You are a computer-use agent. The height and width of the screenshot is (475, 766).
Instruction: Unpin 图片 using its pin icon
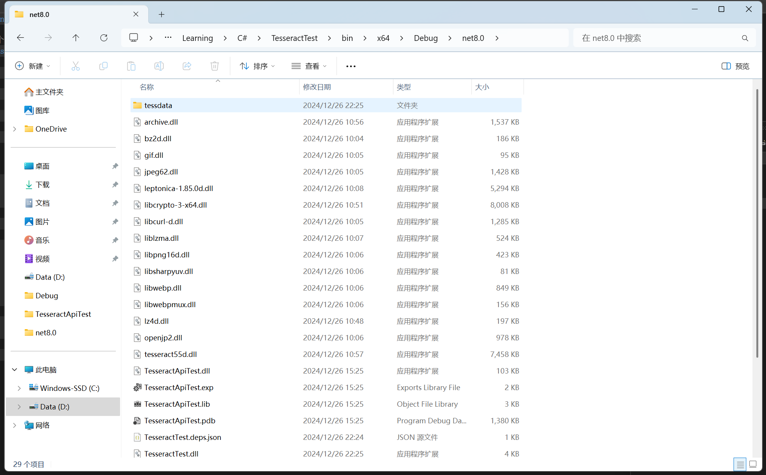(x=115, y=221)
